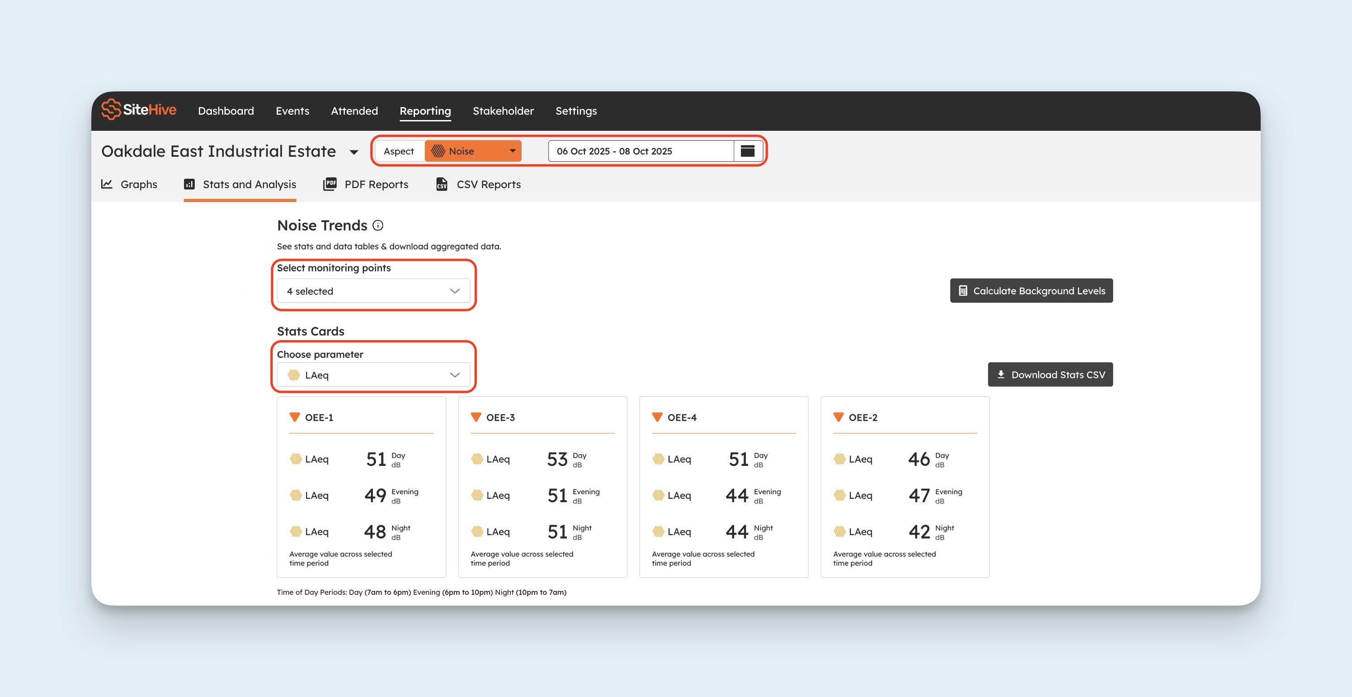Expand the Oakdale East Industrial Estate site selector
The height and width of the screenshot is (697, 1352).
[x=354, y=152]
